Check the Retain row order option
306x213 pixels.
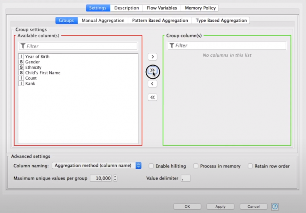251,166
